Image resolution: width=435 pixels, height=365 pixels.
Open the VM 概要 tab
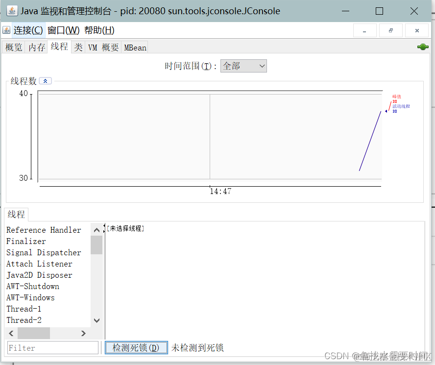pyautogui.click(x=103, y=47)
